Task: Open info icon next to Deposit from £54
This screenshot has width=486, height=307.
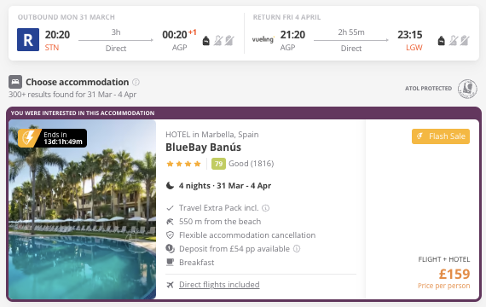Action: (297, 249)
